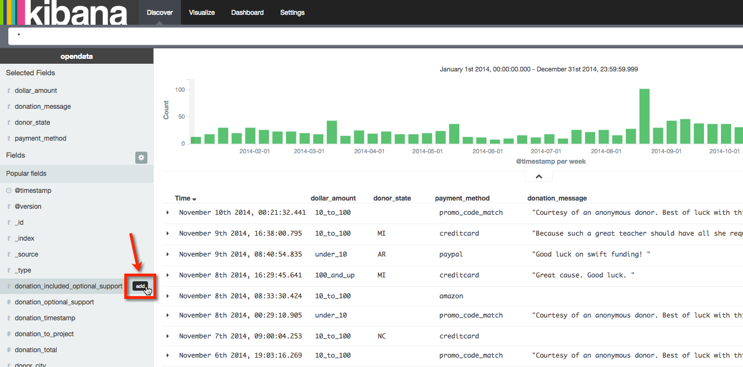The image size is (743, 367).
Task: Expand the November 7th 2014 row
Action: pyautogui.click(x=168, y=336)
